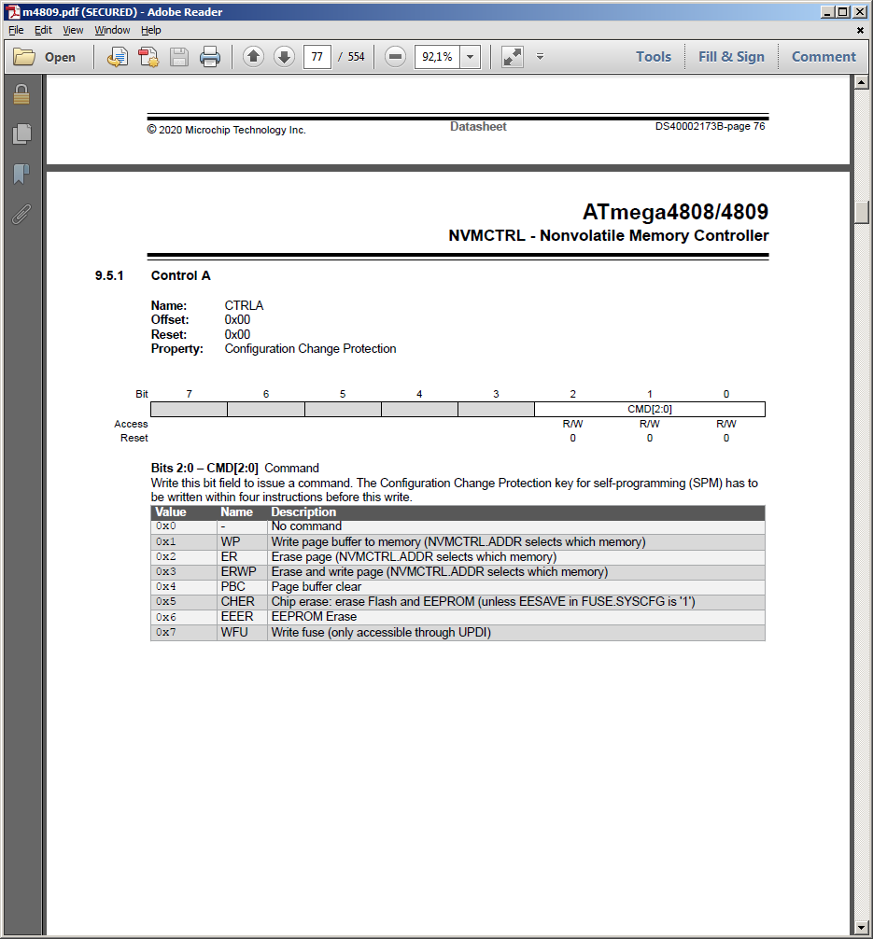873x939 pixels.
Task: Open the bookmarks panel icon
Action: (21, 174)
